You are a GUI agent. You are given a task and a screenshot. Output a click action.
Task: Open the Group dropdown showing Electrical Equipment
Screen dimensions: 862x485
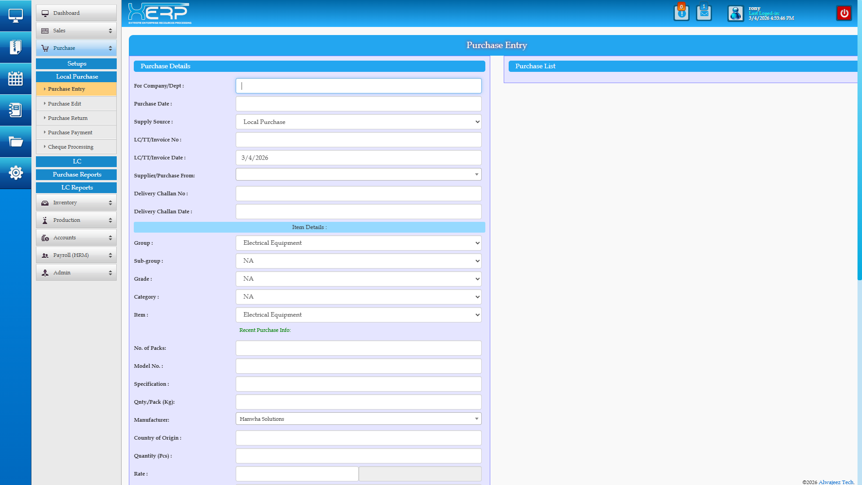(358, 243)
